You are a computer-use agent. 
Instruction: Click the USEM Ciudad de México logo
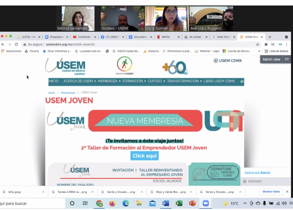click(x=65, y=67)
